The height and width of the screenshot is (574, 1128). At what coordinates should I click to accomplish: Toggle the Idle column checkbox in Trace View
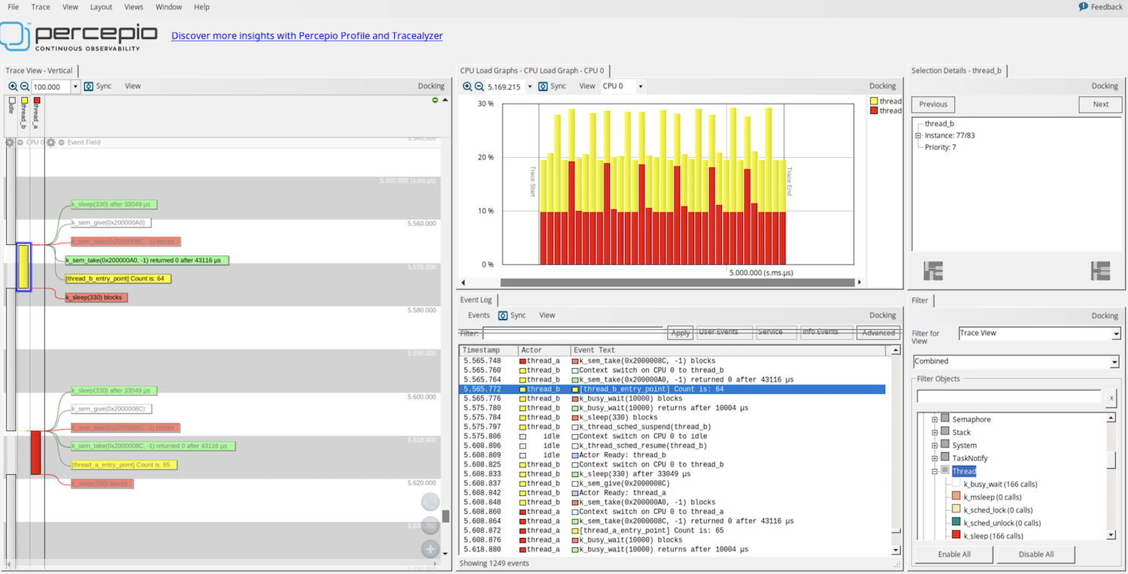[x=12, y=98]
